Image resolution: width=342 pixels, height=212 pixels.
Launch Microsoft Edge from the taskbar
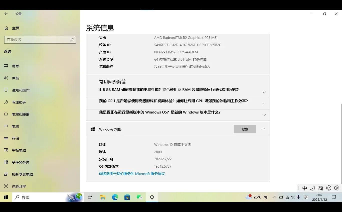115,197
